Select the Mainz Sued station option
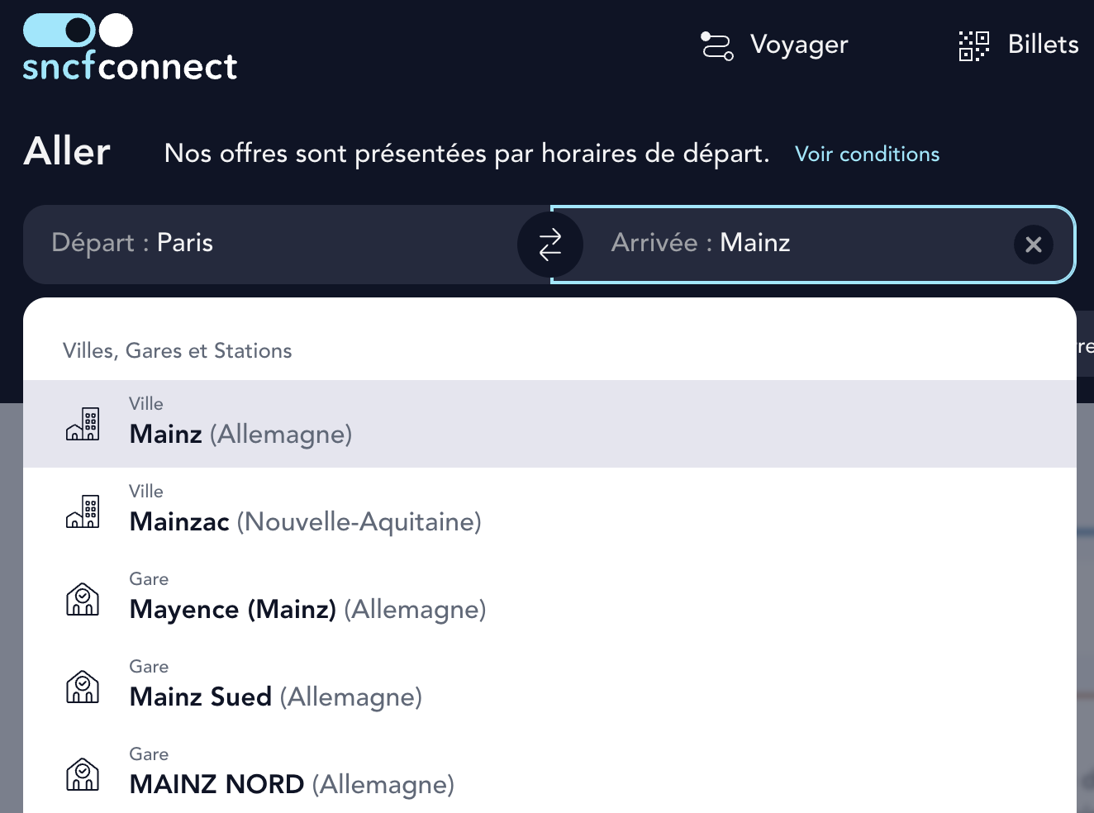The image size is (1094, 813). (275, 697)
